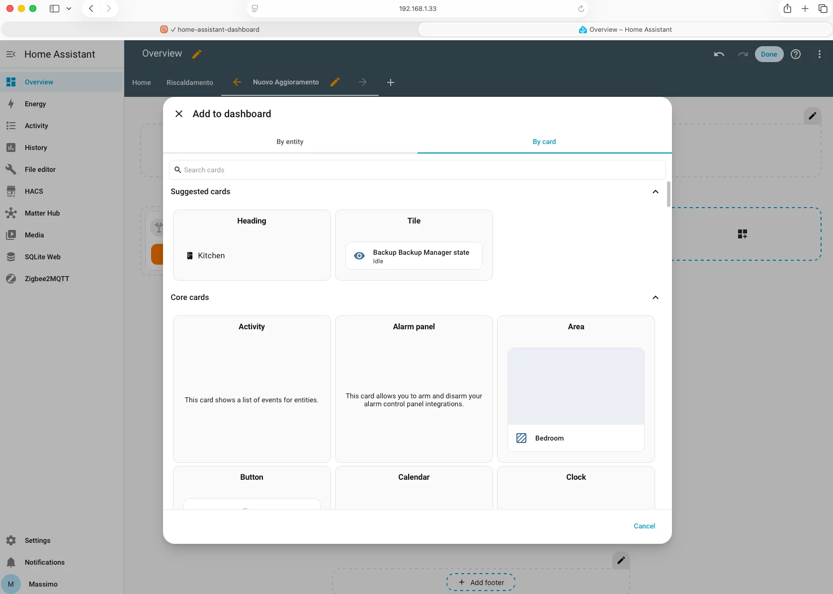Focus the Search cards field

point(417,170)
